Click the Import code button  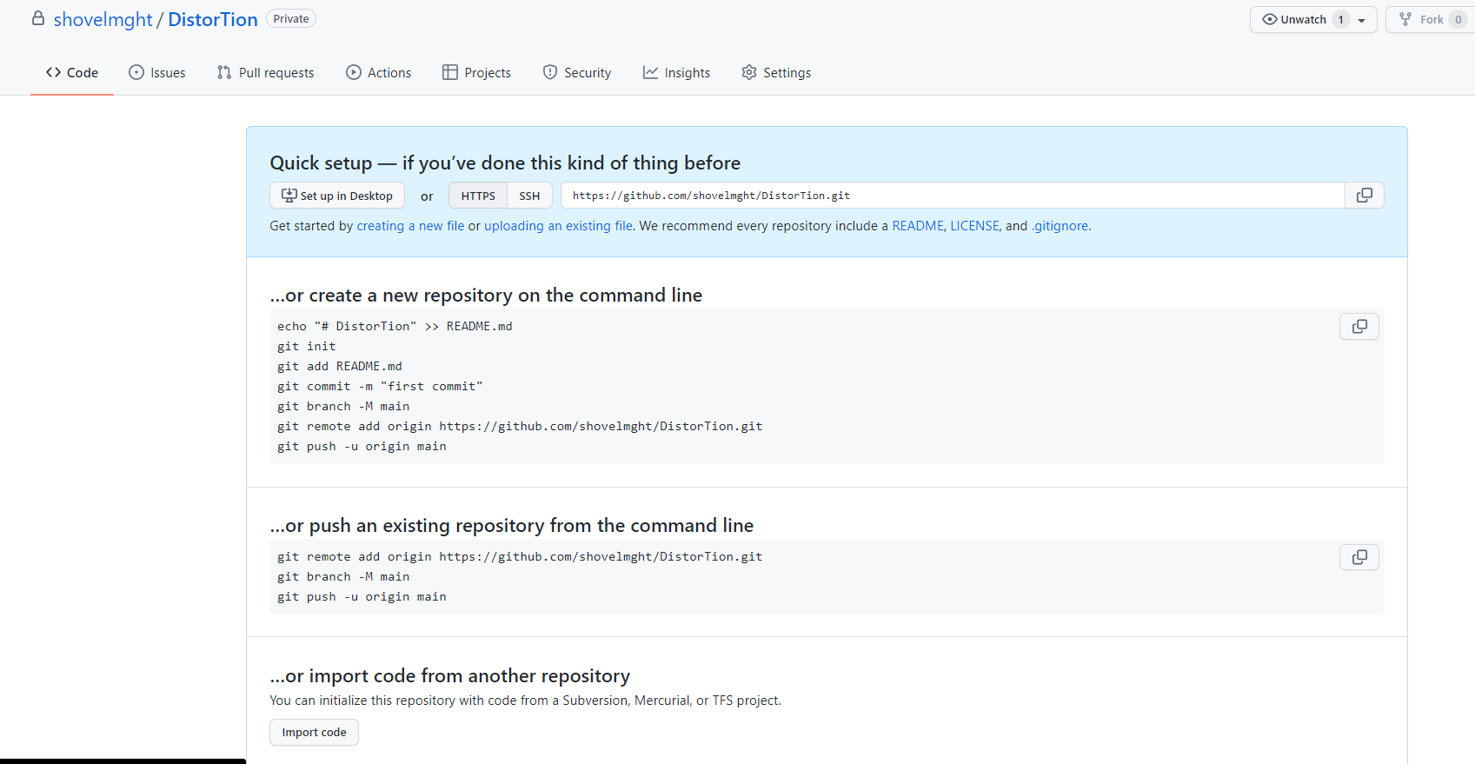[x=314, y=733]
